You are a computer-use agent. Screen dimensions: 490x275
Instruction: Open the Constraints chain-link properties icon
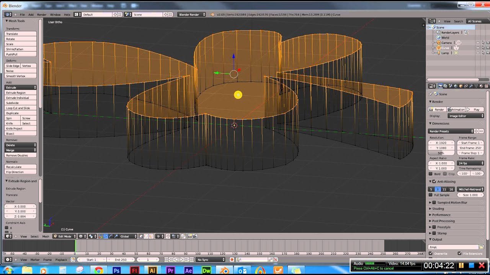[x=466, y=86]
